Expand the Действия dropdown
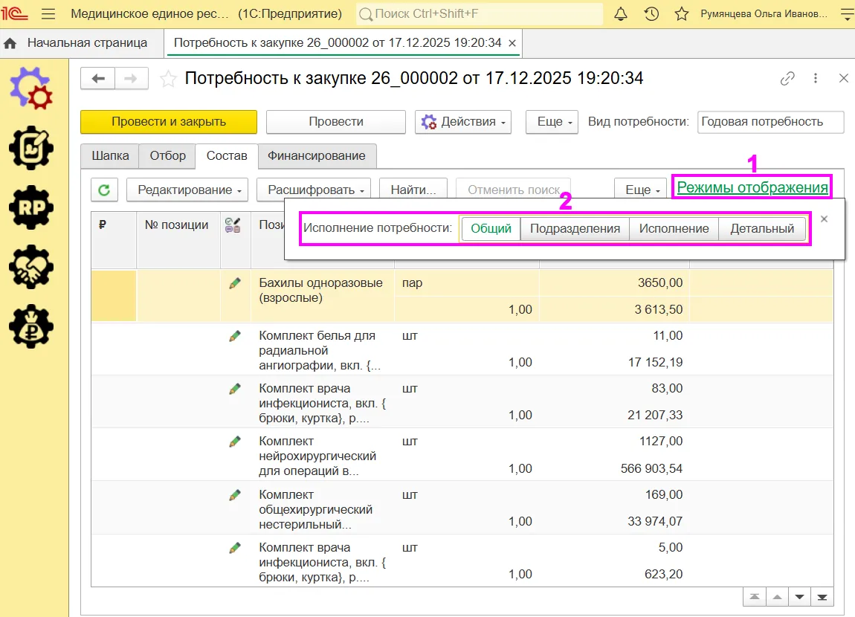The height and width of the screenshot is (617, 855). (x=463, y=122)
